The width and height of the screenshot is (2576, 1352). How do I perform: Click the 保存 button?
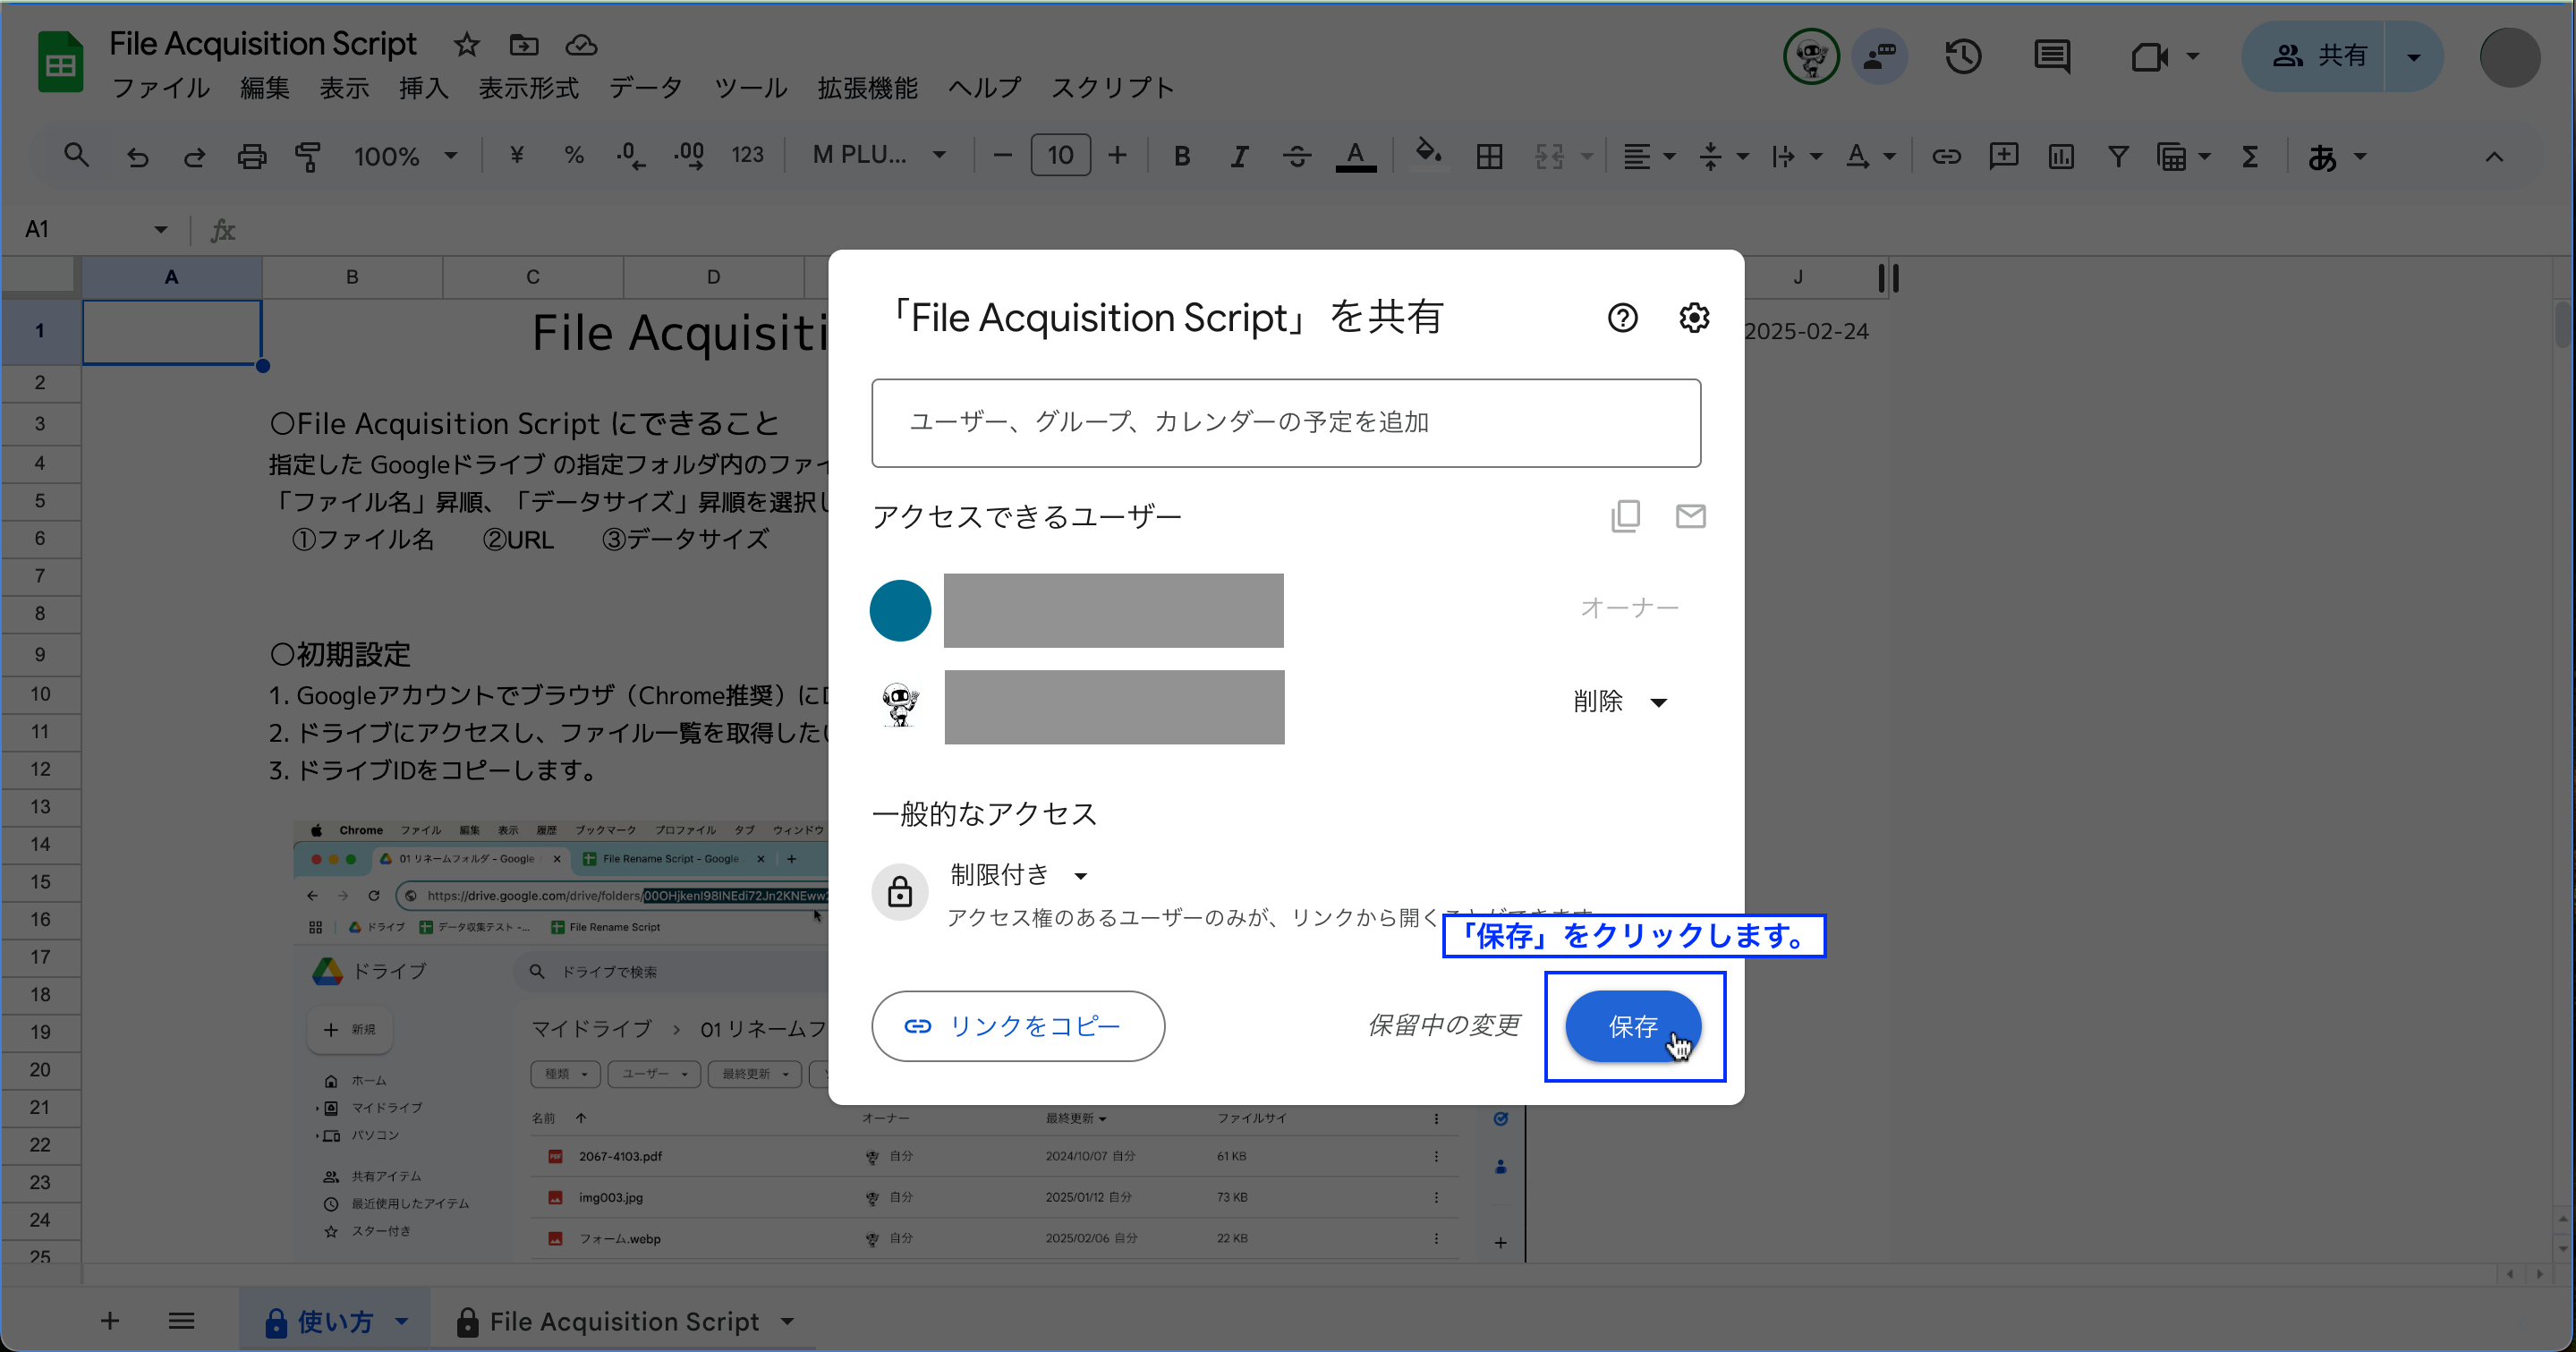1632,1026
